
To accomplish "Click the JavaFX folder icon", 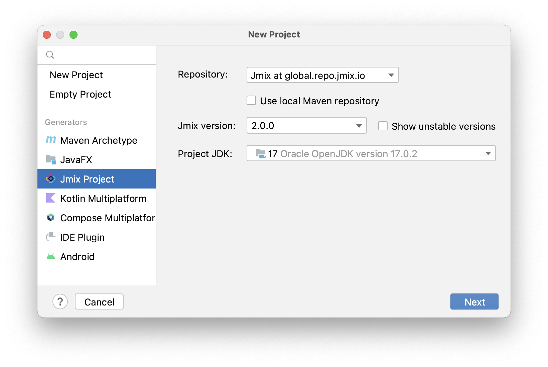I will pos(51,159).
